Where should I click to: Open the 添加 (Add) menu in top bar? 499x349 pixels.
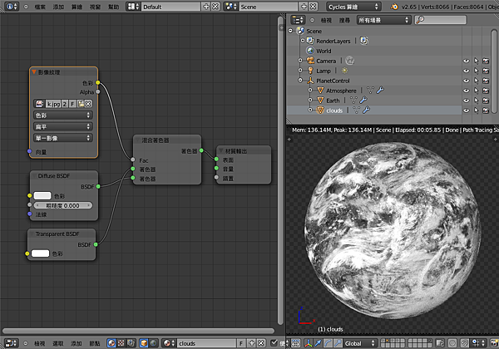tap(58, 7)
